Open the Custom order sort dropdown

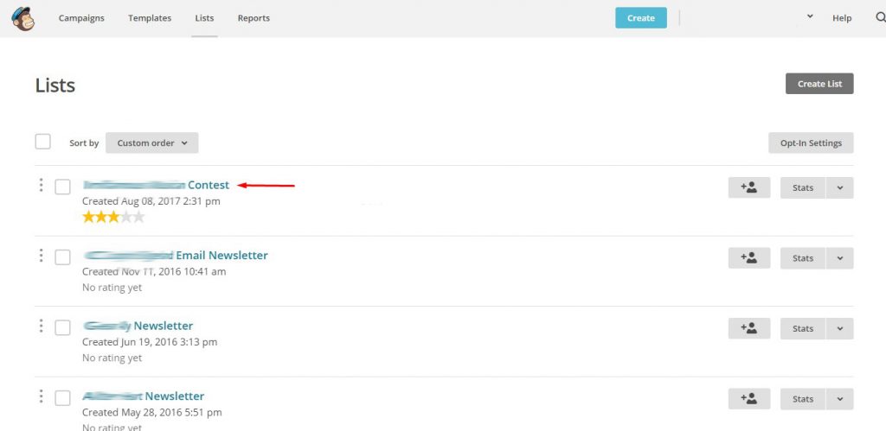point(152,143)
